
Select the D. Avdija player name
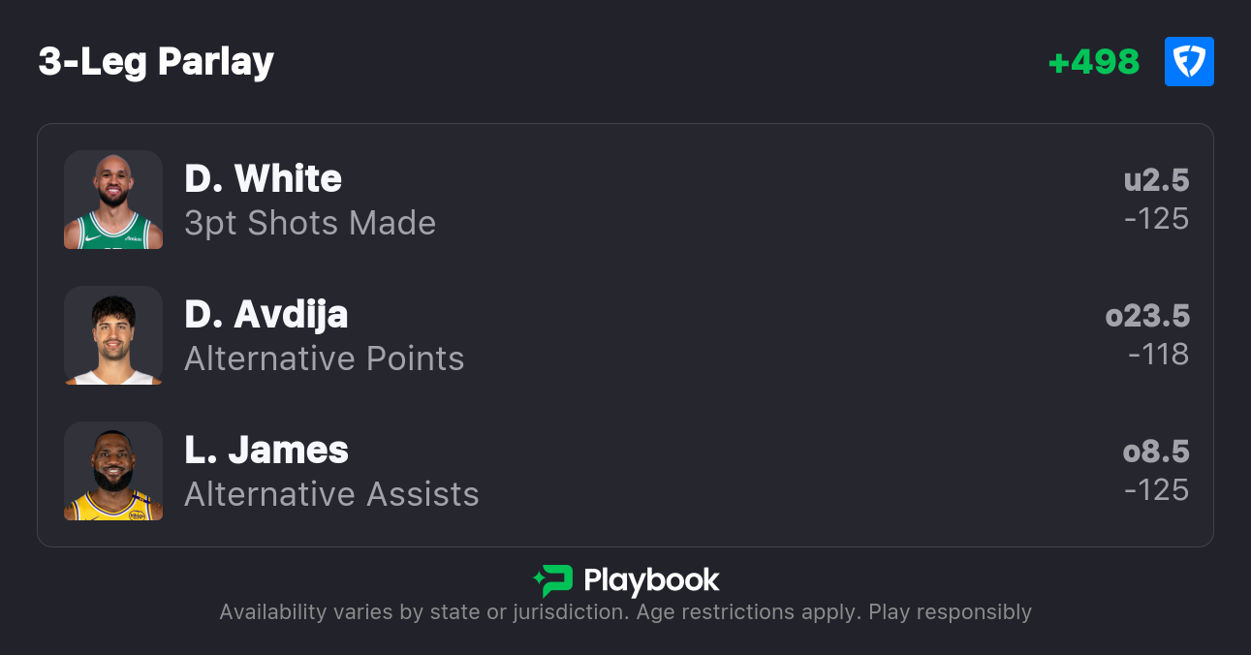tap(266, 315)
